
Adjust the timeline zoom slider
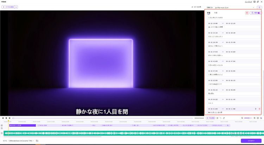(249, 118)
